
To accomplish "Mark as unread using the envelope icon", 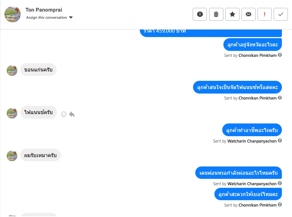I will [249, 14].
